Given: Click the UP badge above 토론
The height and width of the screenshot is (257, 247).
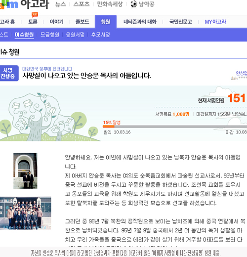Looking at the screenshot, I should point(35,15).
